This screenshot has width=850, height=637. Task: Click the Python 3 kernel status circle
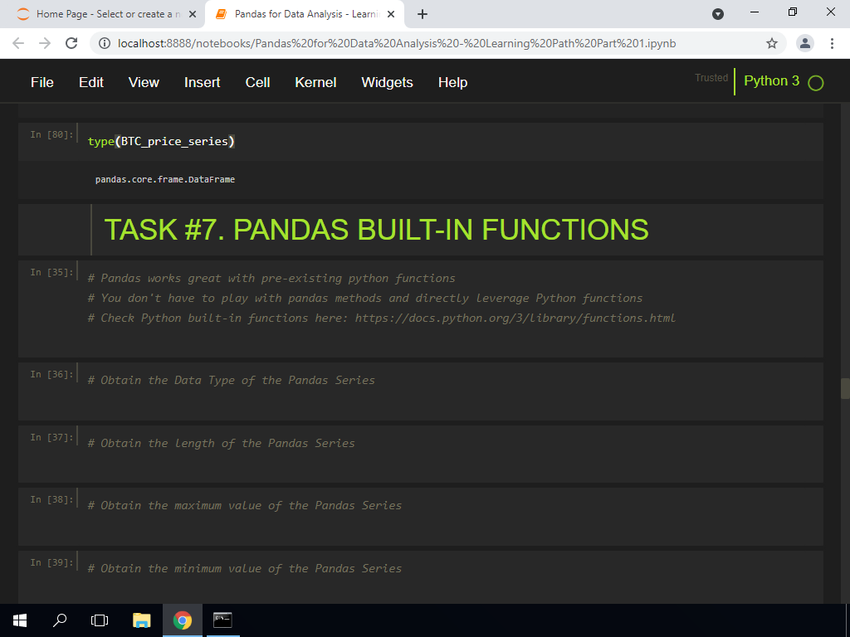815,83
